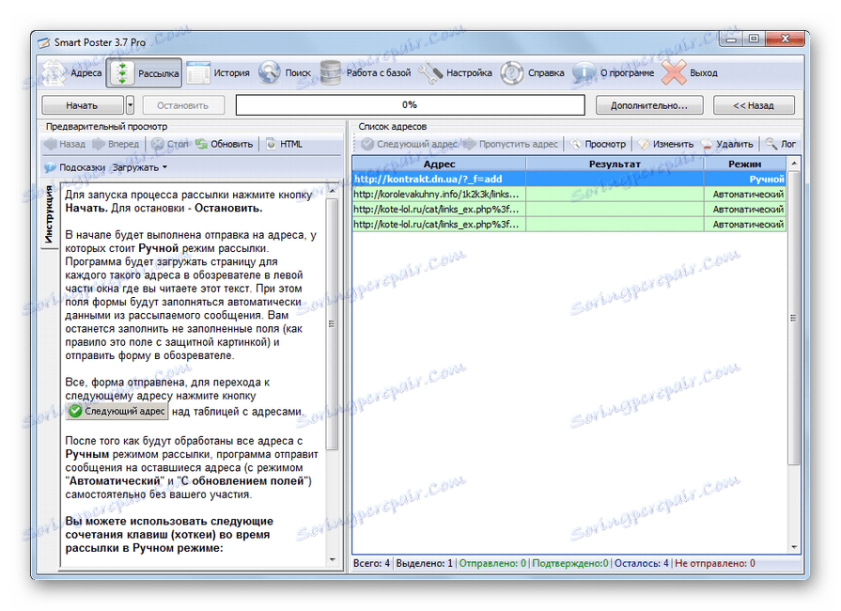This screenshot has width=841, height=611.
Task: Click the Стоп icon in preview toolbar
Action: coord(158,144)
